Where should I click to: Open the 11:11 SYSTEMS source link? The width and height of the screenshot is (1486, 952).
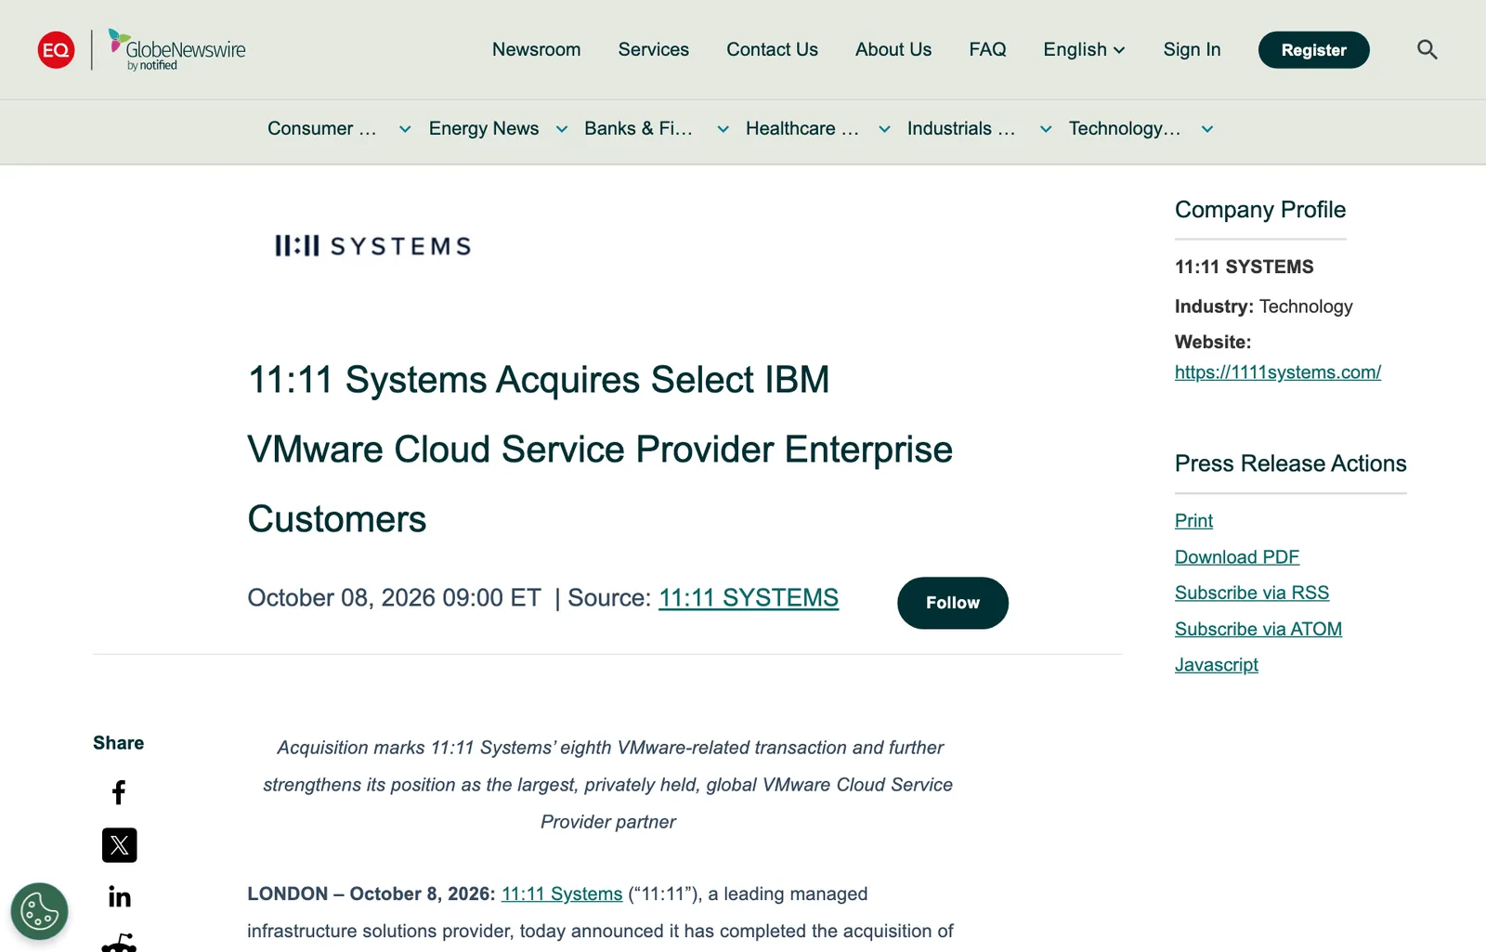point(749,597)
